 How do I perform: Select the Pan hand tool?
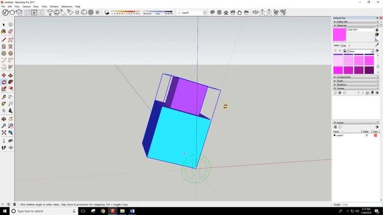[11, 119]
